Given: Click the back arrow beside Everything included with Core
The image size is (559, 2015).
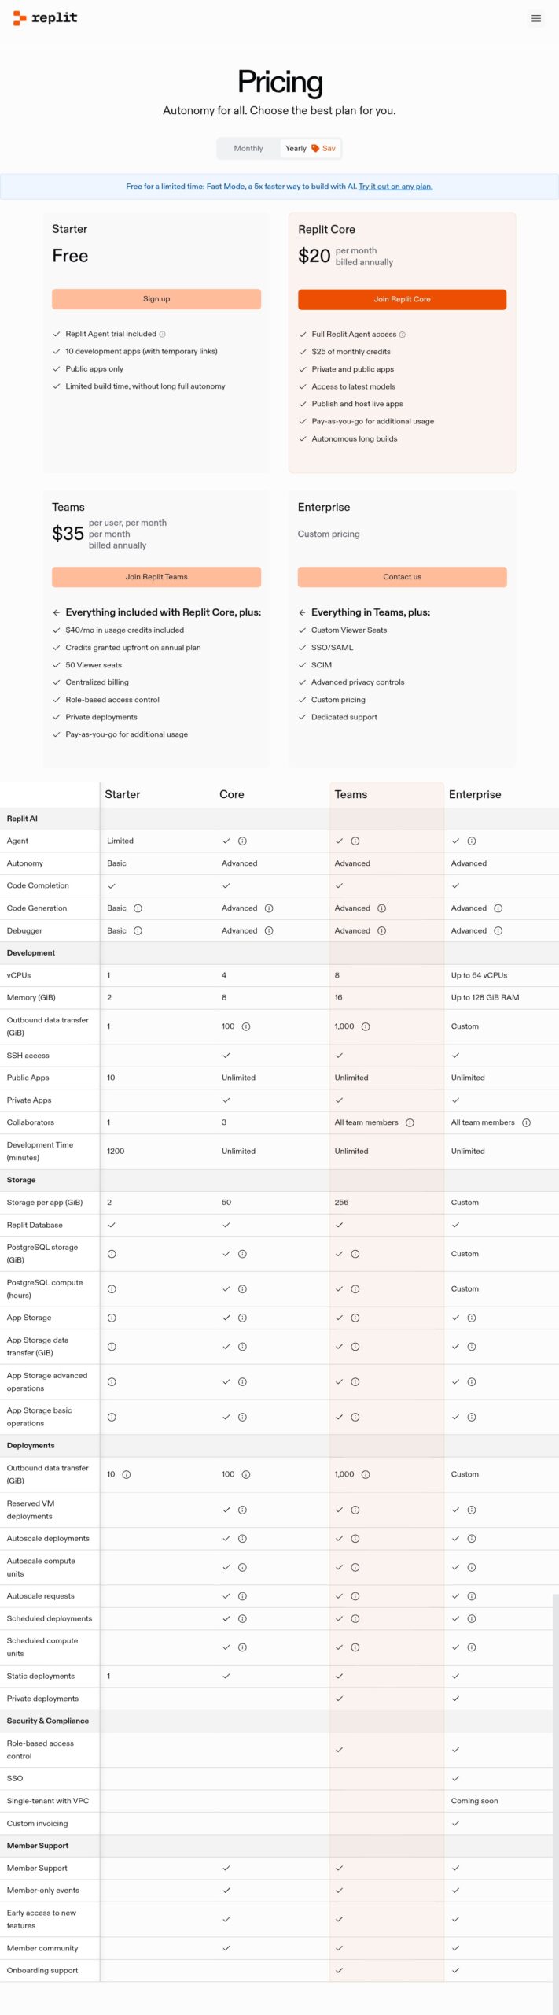Looking at the screenshot, I should click(x=55, y=612).
